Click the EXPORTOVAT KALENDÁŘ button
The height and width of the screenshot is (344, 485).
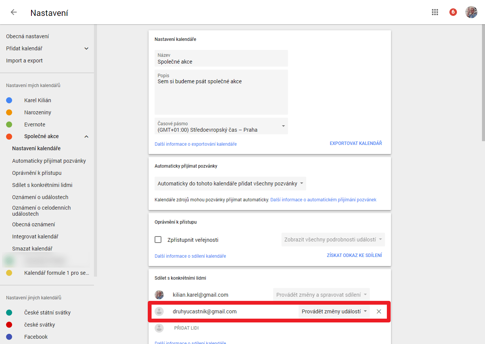pyautogui.click(x=356, y=143)
